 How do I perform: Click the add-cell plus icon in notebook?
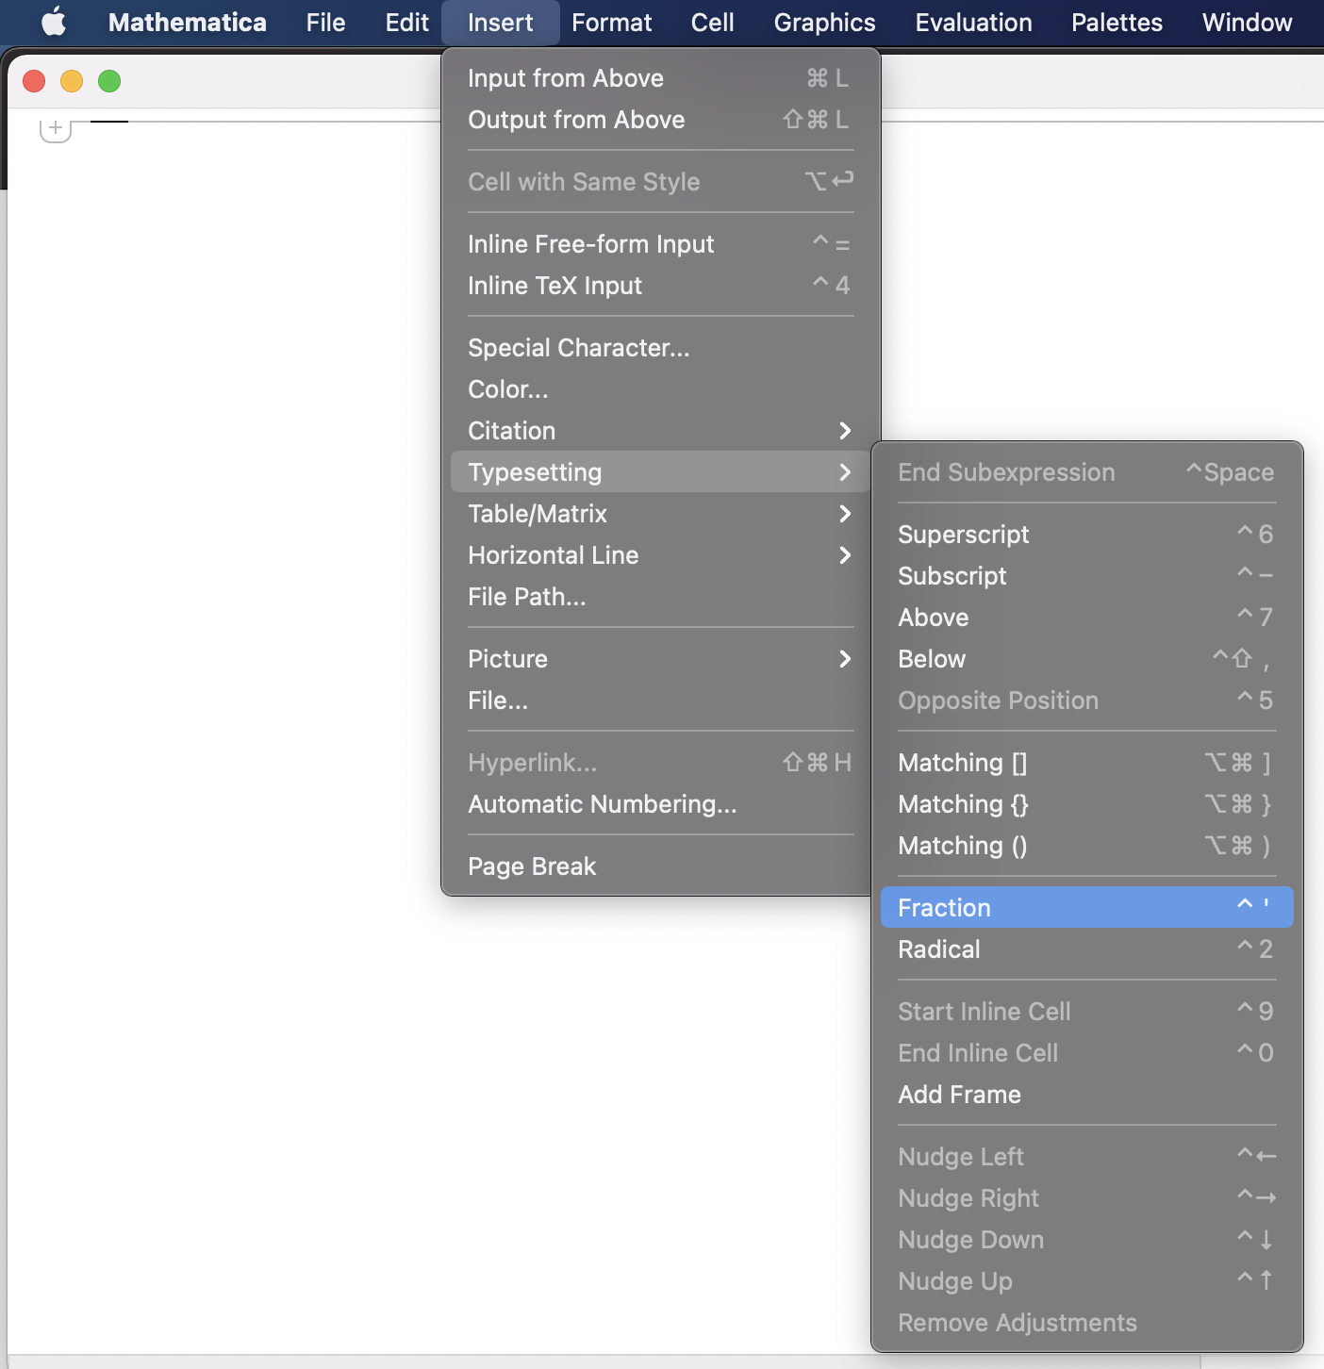[x=56, y=128]
